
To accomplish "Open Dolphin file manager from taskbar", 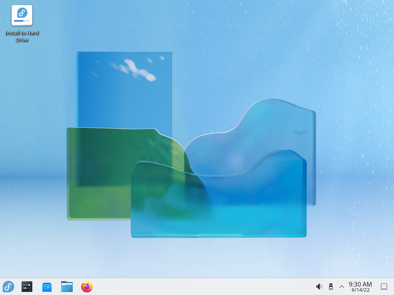I will pyautogui.click(x=67, y=287).
